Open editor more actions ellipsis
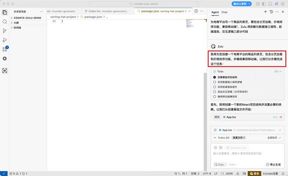This screenshot has height=176, width=288. pyautogui.click(x=202, y=11)
